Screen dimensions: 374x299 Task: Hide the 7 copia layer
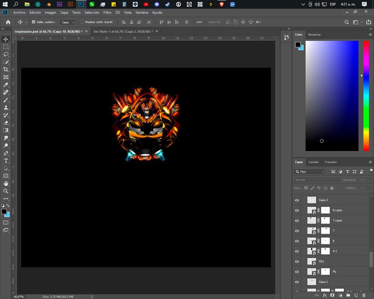point(297,221)
